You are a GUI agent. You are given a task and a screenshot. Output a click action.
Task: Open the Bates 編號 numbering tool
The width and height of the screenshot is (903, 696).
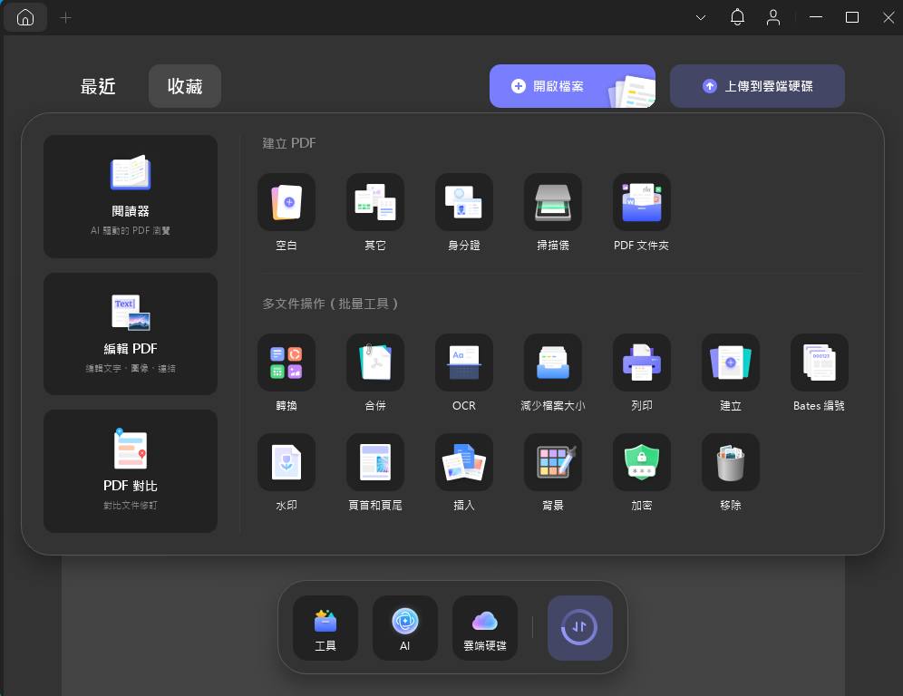coord(820,363)
